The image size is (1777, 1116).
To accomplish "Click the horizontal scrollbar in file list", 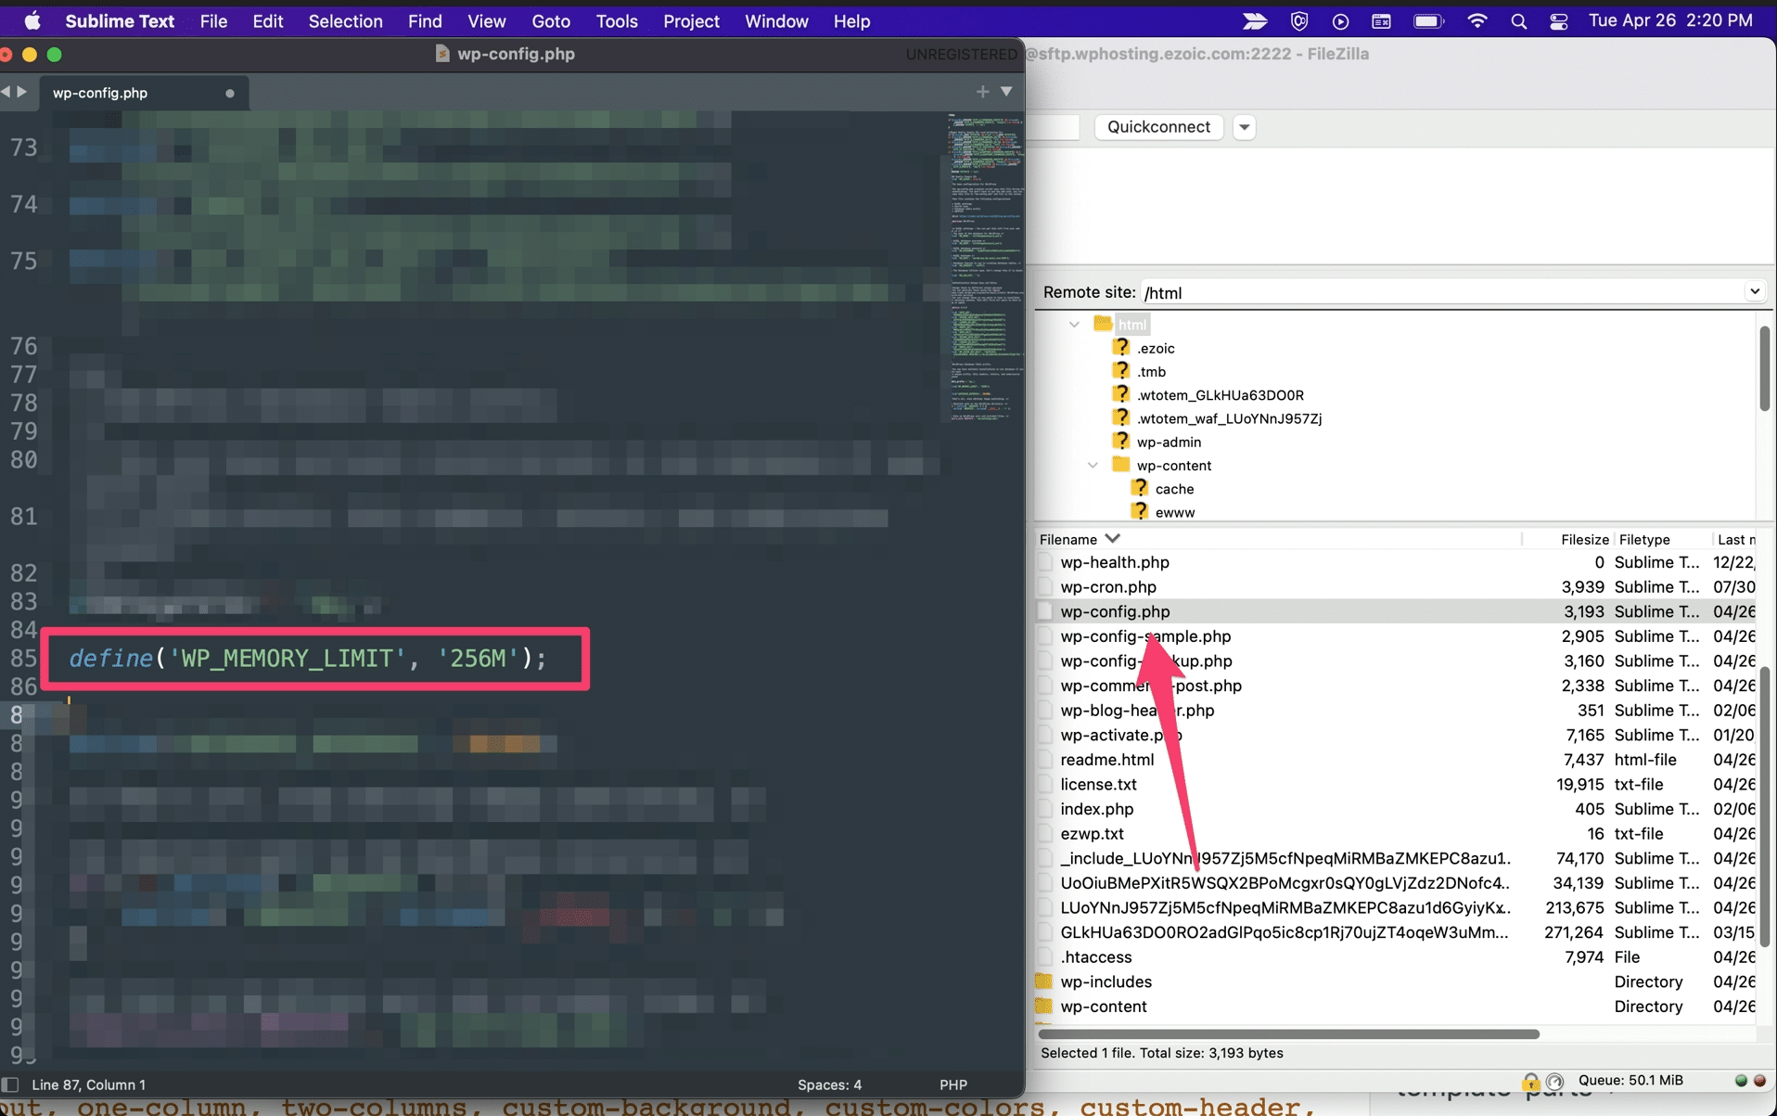I will [x=1289, y=1033].
